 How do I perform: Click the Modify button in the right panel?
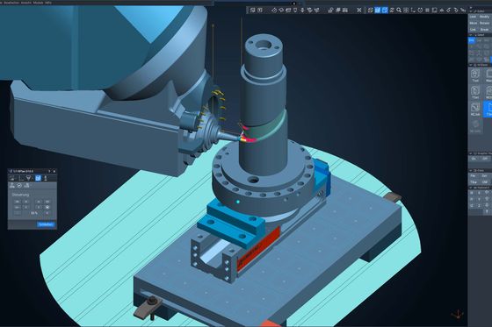(484, 17)
